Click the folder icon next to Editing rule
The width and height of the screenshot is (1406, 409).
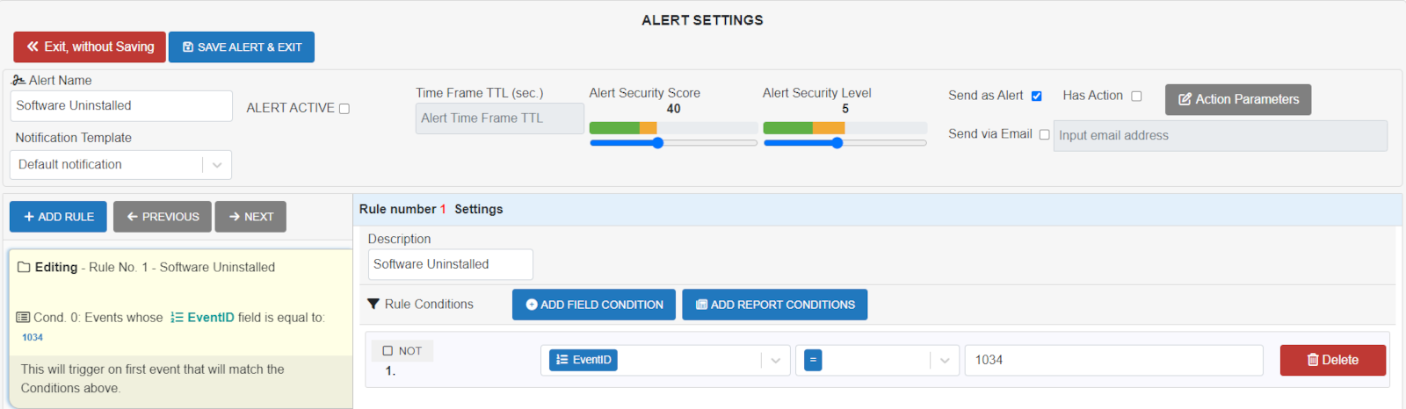tap(24, 268)
